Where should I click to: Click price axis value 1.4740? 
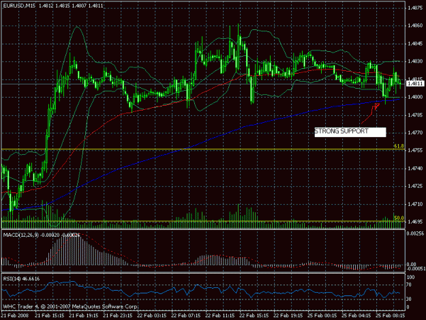[415, 169]
